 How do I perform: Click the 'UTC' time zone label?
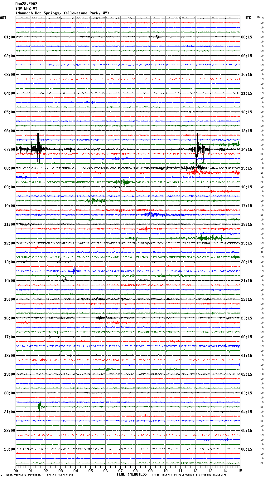click(x=248, y=18)
